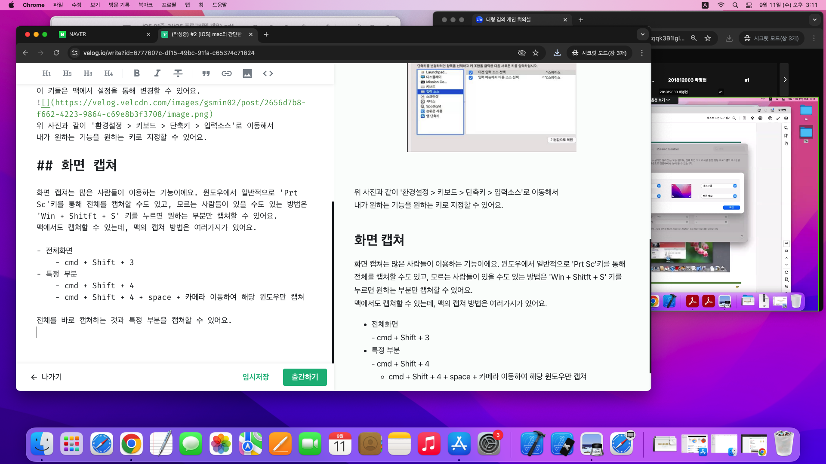The image size is (826, 464).
Task: Click the 출간하기 publish button
Action: click(x=305, y=377)
